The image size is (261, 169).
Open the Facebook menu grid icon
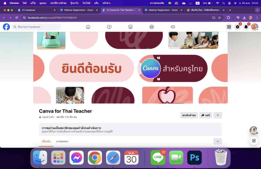pos(229,27)
